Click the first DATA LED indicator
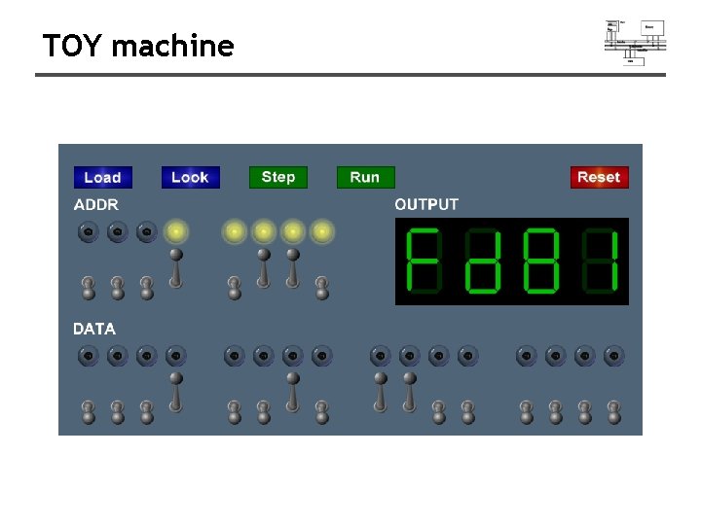Screen dimensions: 701x525 tap(89, 356)
